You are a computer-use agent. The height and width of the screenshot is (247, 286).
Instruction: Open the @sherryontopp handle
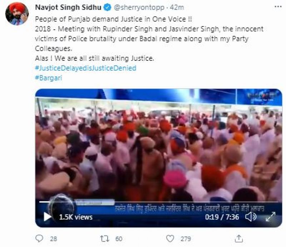133,7
